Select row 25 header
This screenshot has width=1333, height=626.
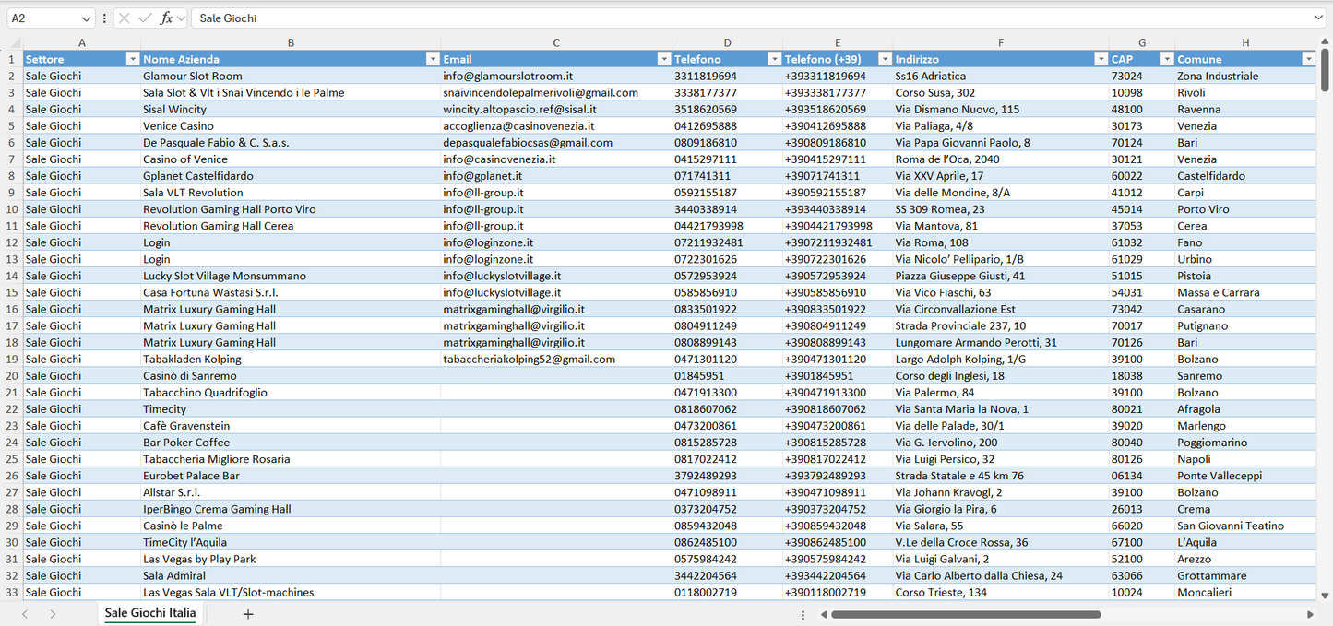12,459
